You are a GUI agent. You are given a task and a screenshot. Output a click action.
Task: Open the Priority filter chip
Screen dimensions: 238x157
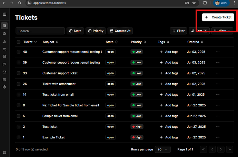coord(96,31)
